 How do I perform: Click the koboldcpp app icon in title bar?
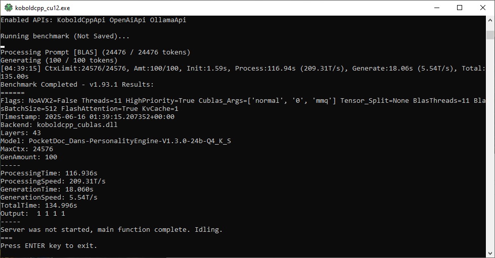pos(9,8)
